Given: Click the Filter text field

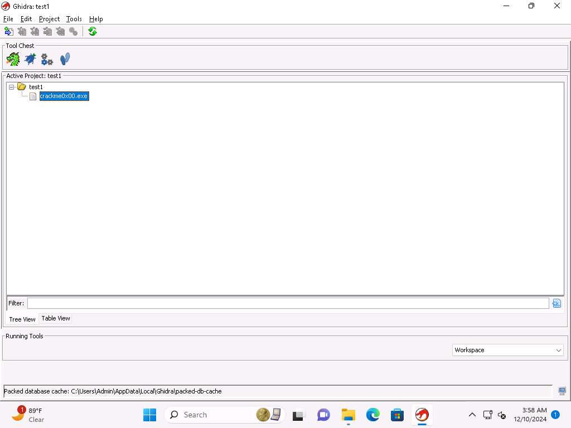Looking at the screenshot, I should click(x=288, y=303).
